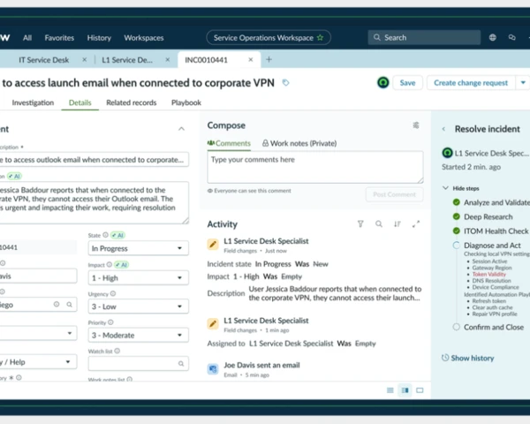This screenshot has height=424, width=530.
Task: Open the globe language icon
Action: (x=493, y=37)
